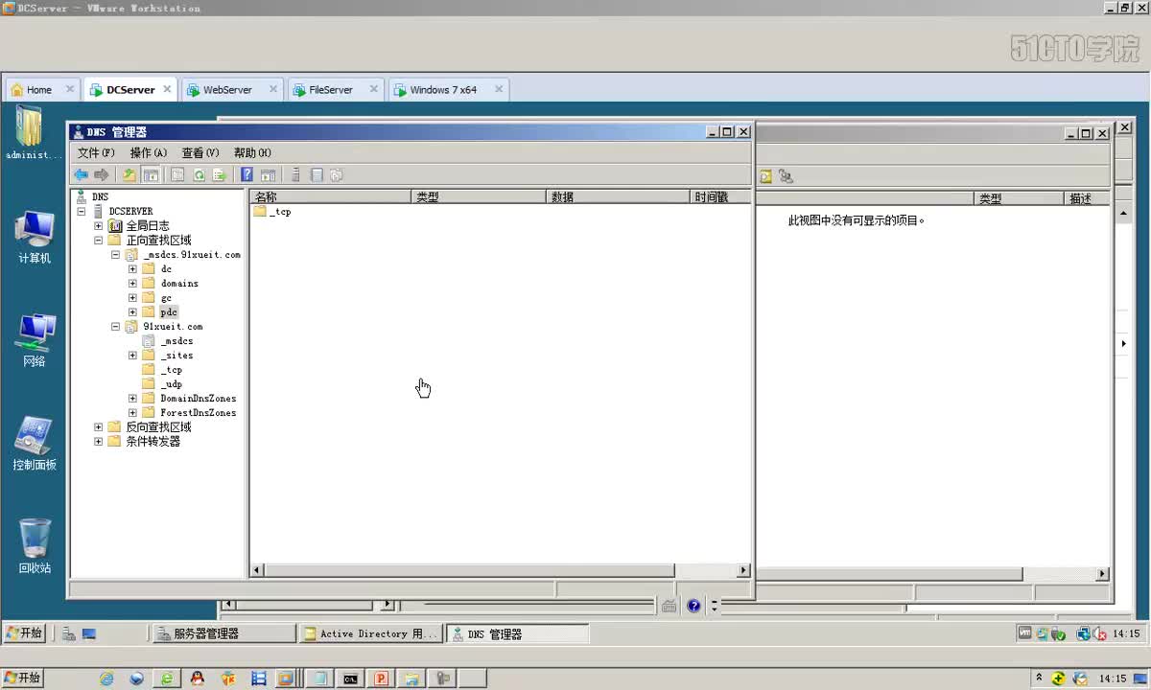Select the pdc folder in the tree

click(169, 311)
